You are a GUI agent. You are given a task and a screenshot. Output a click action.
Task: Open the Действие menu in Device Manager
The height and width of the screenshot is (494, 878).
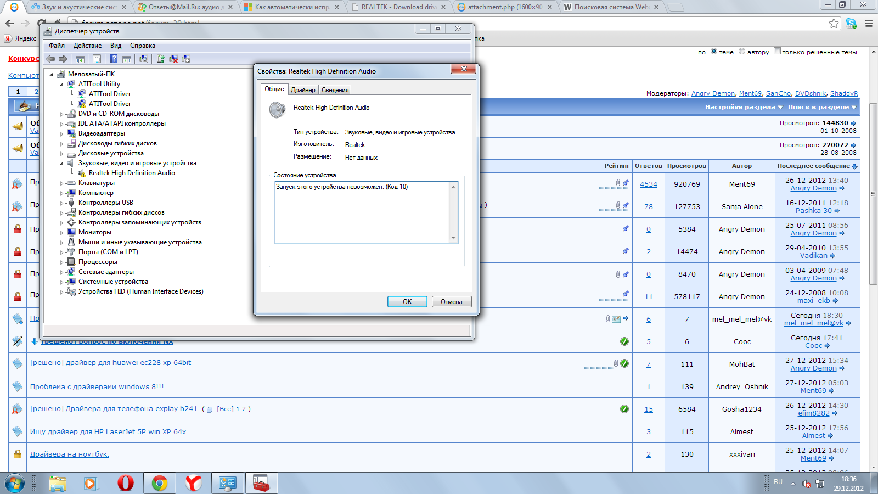point(87,46)
